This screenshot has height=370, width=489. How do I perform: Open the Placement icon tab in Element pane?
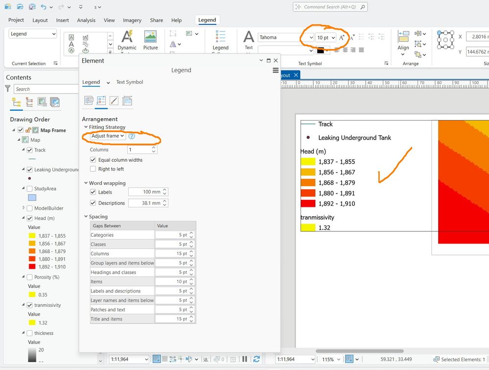click(x=127, y=100)
